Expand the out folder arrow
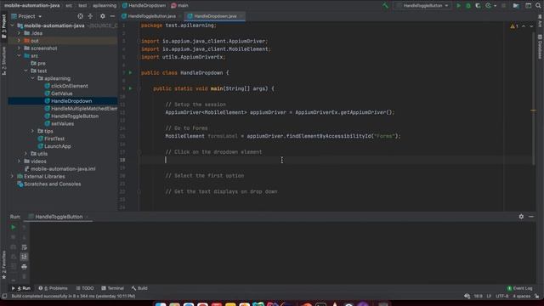544x306 pixels. click(x=19, y=41)
